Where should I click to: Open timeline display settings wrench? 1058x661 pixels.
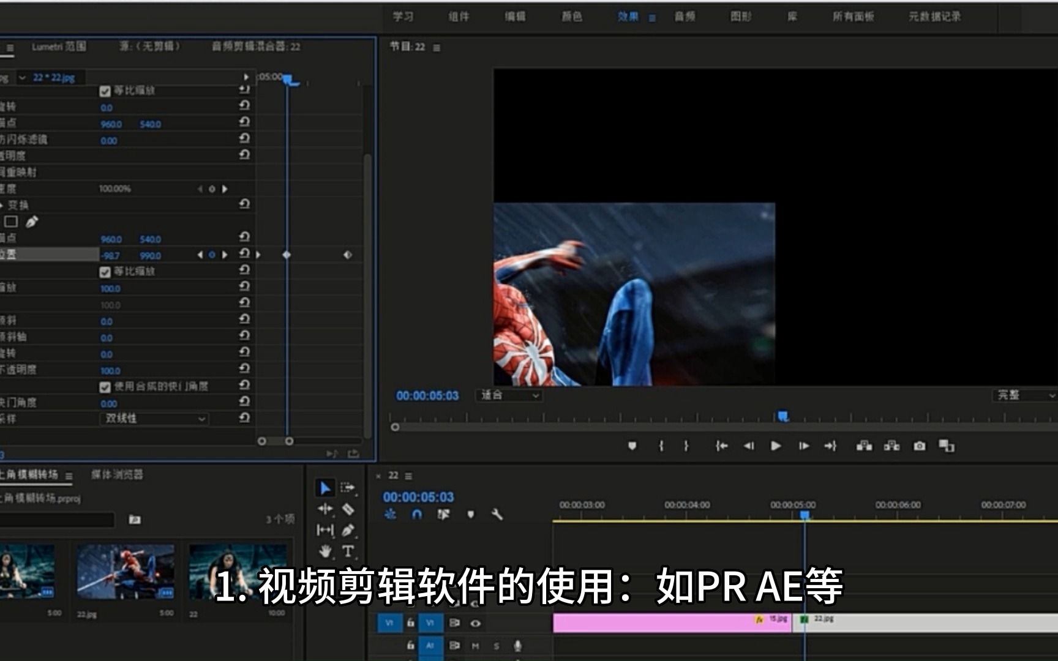click(497, 515)
